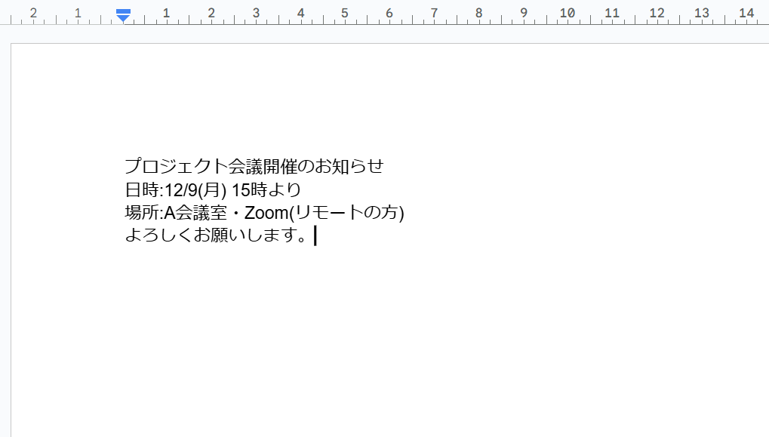Image resolution: width=769 pixels, height=437 pixels.
Task: Click ruler mark labeled 10
Action: pyautogui.click(x=568, y=14)
